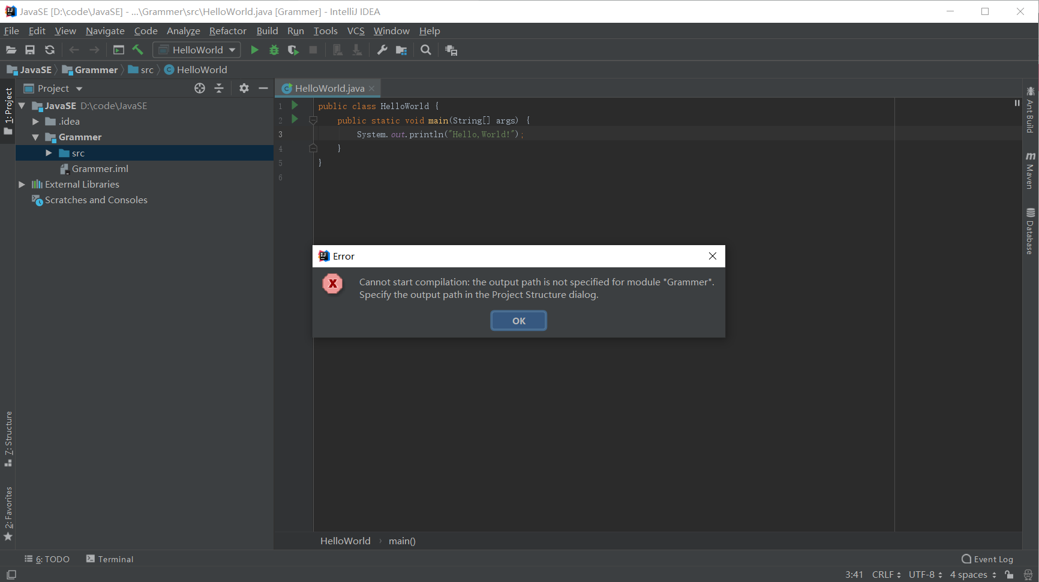Toggle the Z: Structure side tab
This screenshot has height=582, width=1039.
pyautogui.click(x=8, y=439)
